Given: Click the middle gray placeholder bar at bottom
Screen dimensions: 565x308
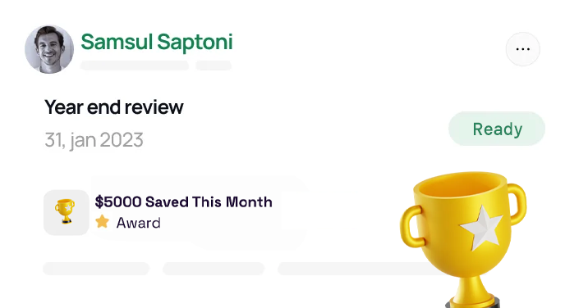Looking at the screenshot, I should pyautogui.click(x=214, y=269).
